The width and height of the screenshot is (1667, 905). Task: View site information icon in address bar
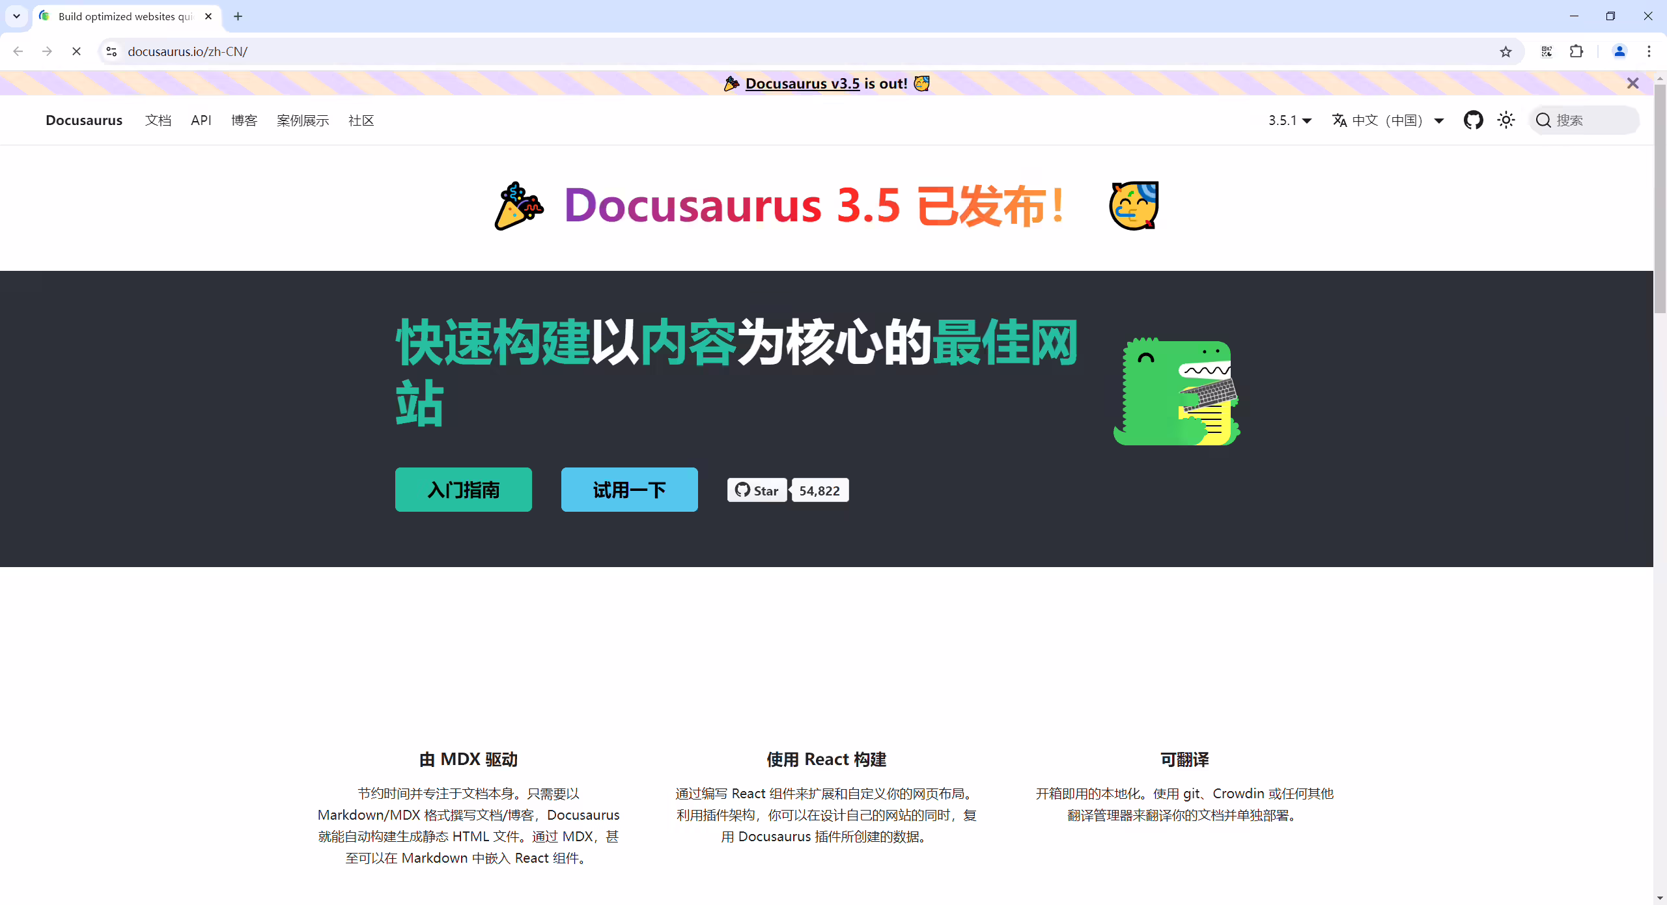(111, 51)
